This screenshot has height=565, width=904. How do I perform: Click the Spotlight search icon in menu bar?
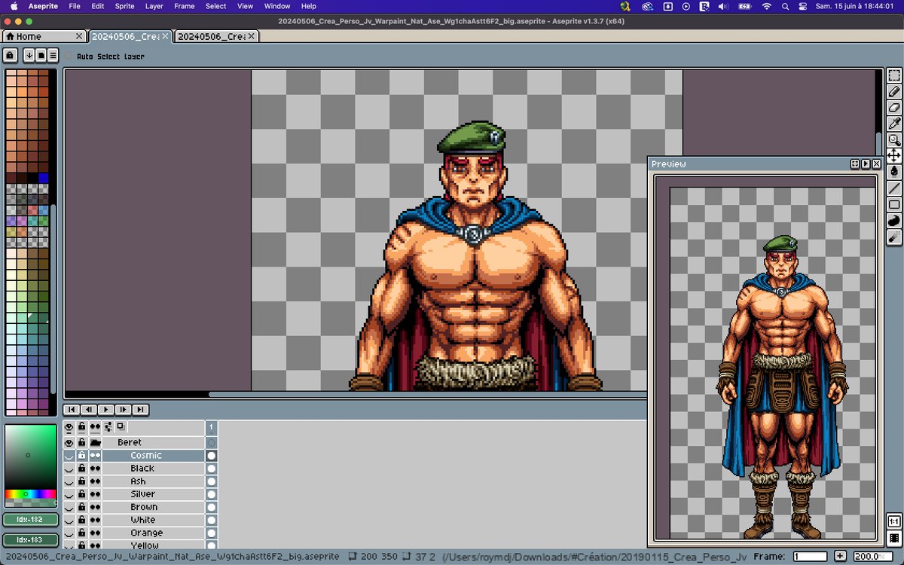[785, 6]
